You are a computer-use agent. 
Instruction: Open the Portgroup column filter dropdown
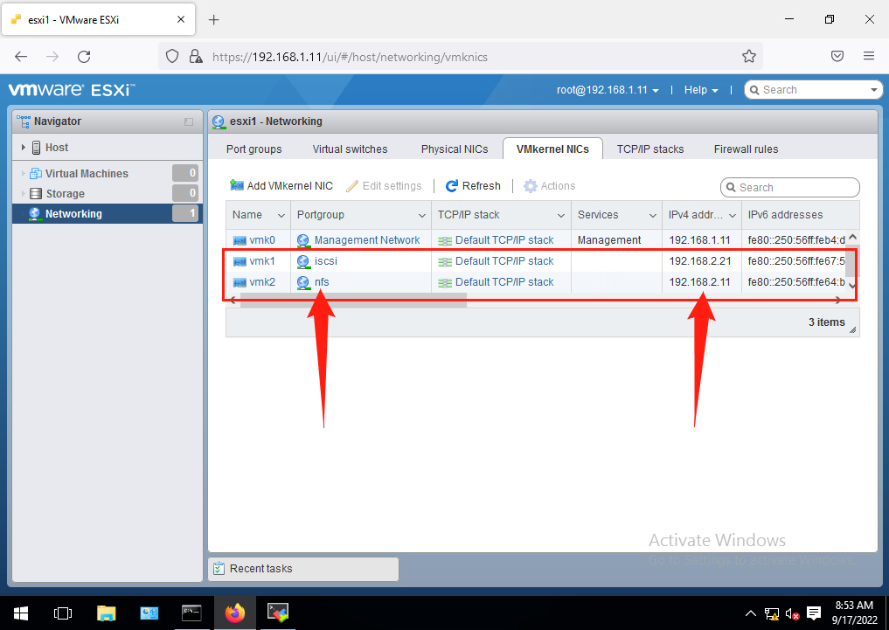421,215
